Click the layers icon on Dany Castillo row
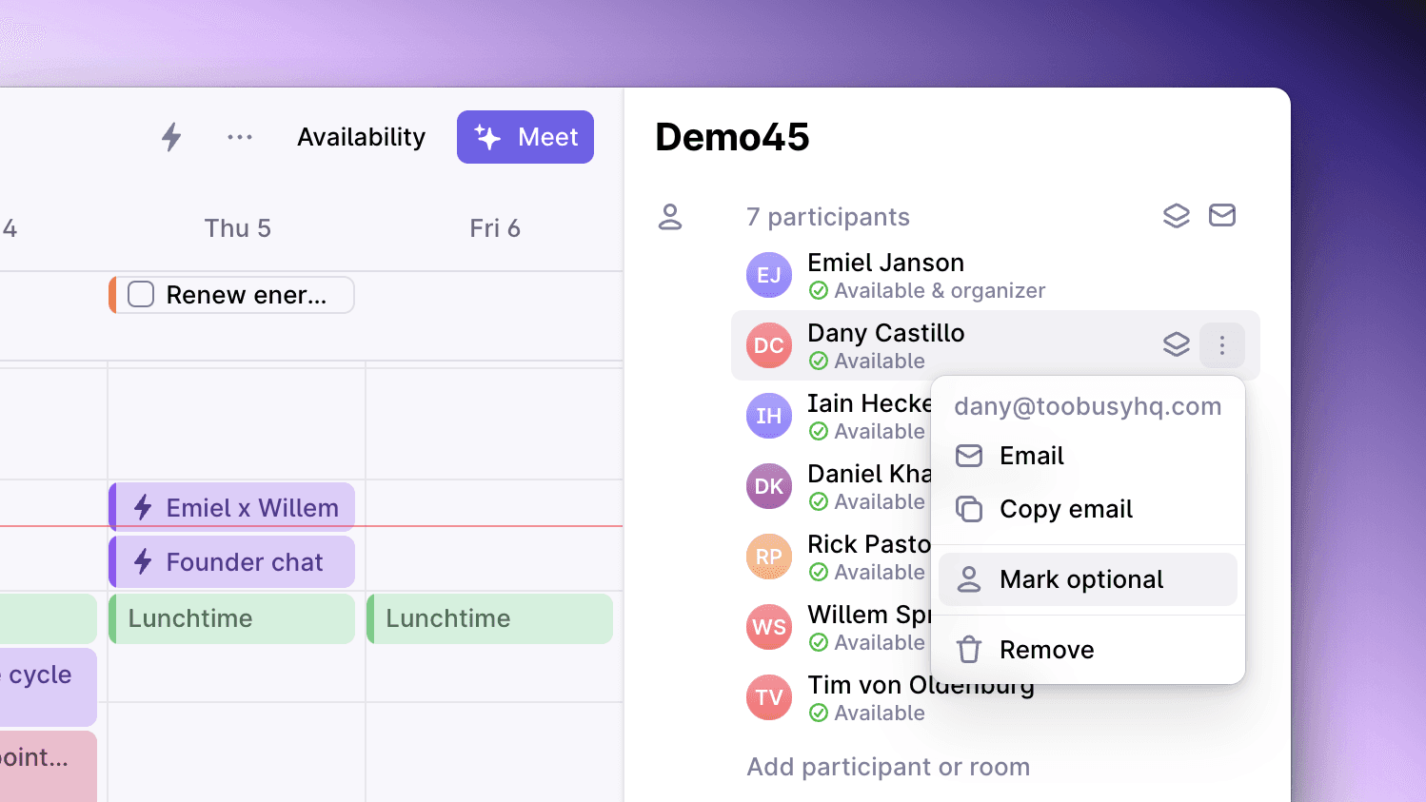 click(1177, 344)
